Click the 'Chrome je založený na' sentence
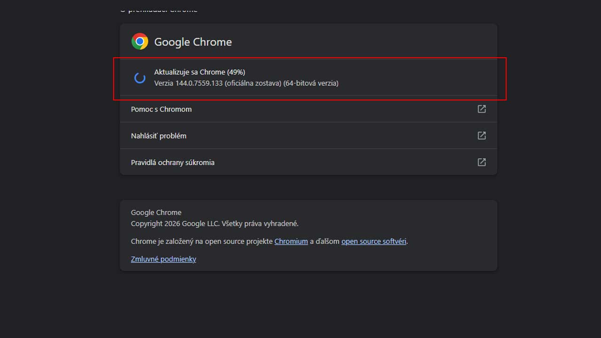Image resolution: width=601 pixels, height=338 pixels. click(x=270, y=241)
